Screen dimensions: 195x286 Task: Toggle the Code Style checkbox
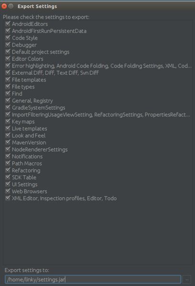click(x=8, y=38)
